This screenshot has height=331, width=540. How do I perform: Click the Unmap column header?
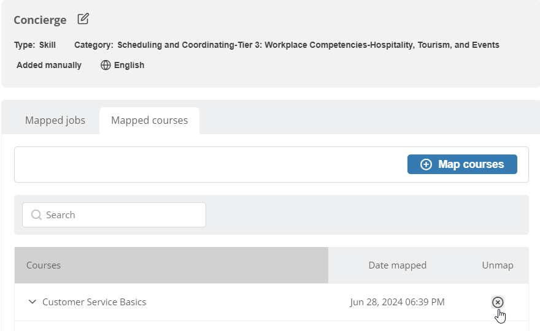click(x=497, y=265)
